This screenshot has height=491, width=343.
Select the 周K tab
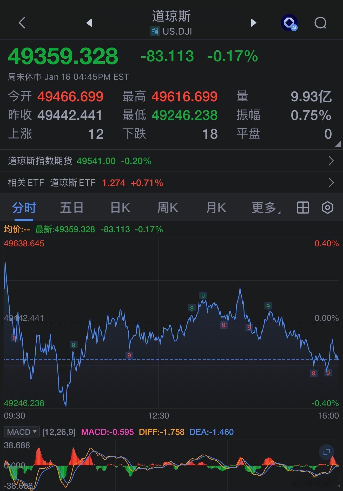pos(168,208)
